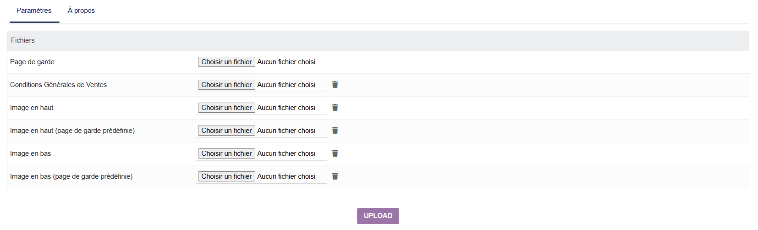Remove file for Image en haut (page de garde prédéfinie)
758x230 pixels.
335,131
